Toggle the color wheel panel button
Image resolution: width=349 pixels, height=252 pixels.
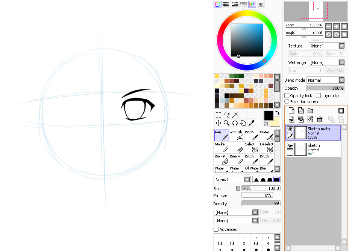[x=217, y=4]
